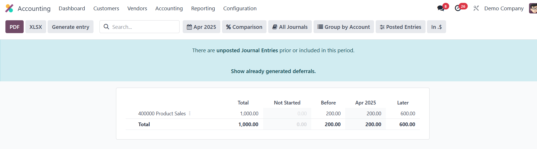Image resolution: width=537 pixels, height=149 pixels.
Task: Open the Configuration menu
Action: [240, 9]
